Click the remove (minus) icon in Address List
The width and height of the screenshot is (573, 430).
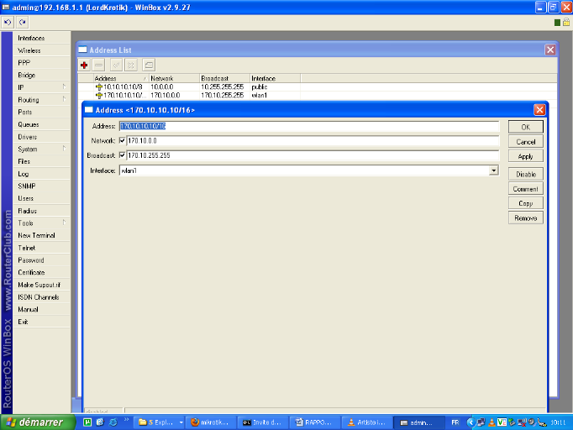(98, 66)
